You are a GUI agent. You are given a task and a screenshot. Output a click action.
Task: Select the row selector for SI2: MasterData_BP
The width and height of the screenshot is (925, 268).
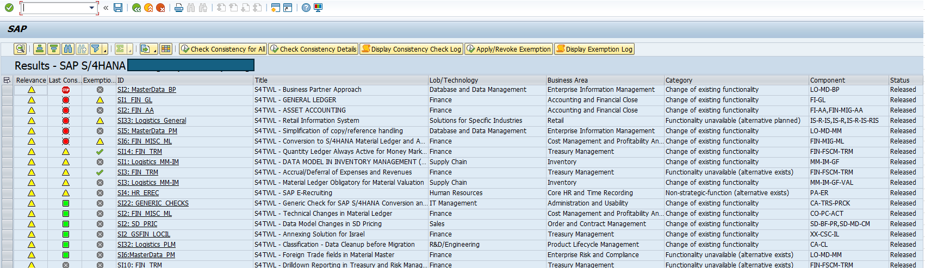[x=7, y=90]
